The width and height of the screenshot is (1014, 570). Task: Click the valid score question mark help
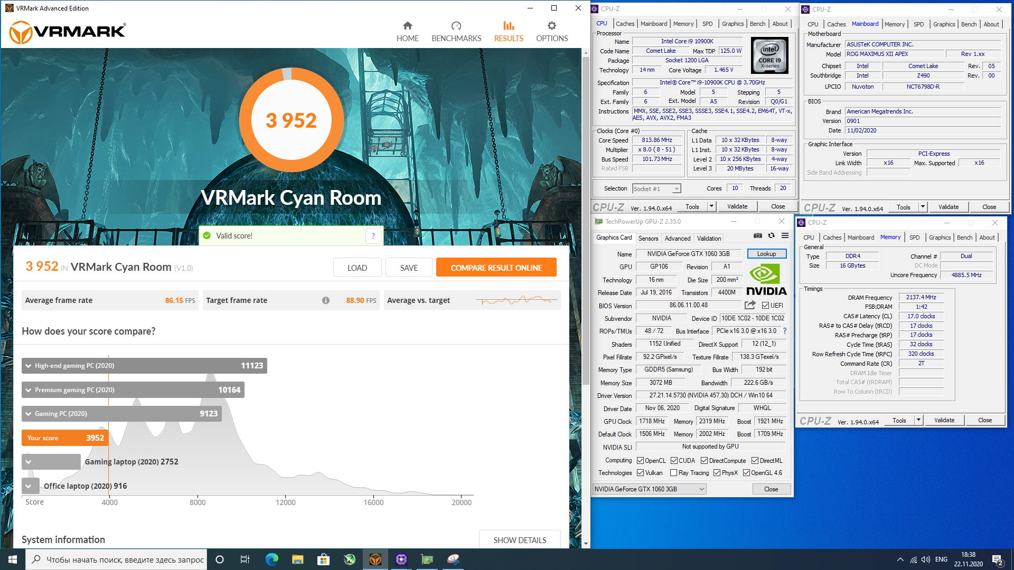[x=373, y=236]
